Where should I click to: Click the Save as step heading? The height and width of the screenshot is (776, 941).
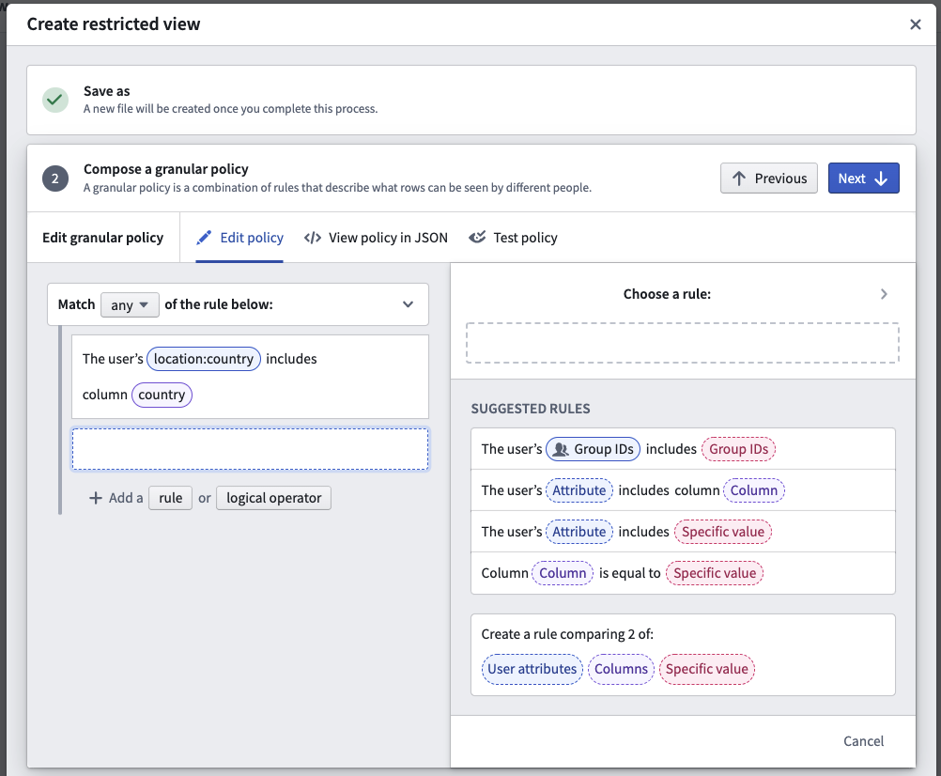pos(106,91)
